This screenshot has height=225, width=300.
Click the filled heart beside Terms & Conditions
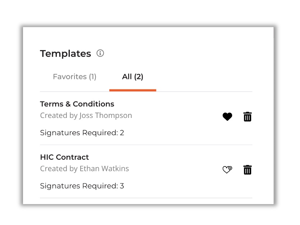[x=227, y=116]
